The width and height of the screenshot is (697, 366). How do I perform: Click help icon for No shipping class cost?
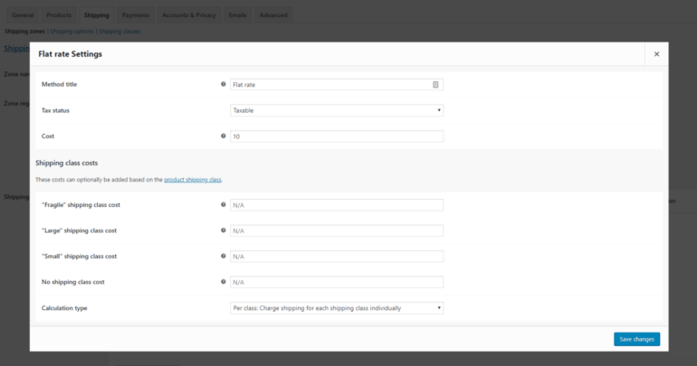point(224,282)
